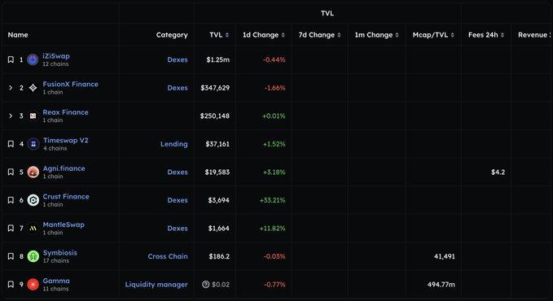The width and height of the screenshot is (553, 301).
Task: Click the Symbiosis green logo icon
Action: pyautogui.click(x=33, y=256)
